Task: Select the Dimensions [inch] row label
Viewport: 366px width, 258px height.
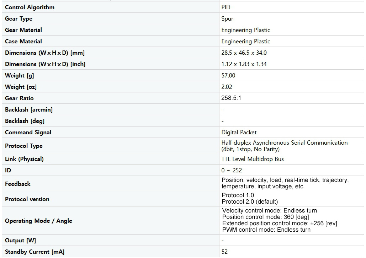Action: 45,64
